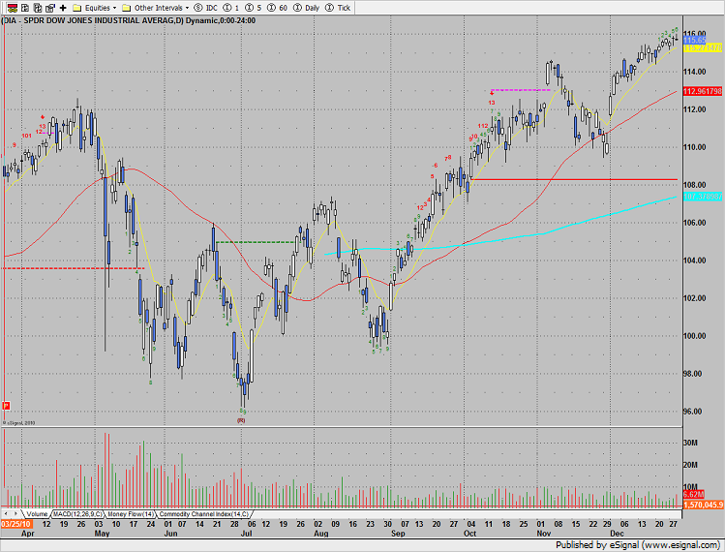Switch to the Tick interval
725x552 pixels.
(x=338, y=8)
